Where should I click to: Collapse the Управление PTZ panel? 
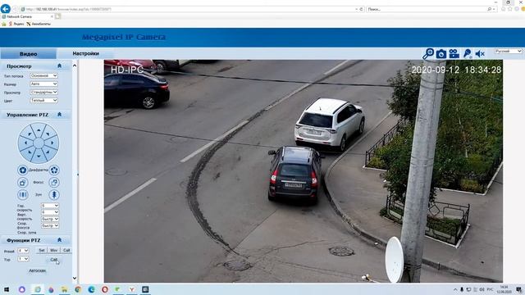(59, 115)
